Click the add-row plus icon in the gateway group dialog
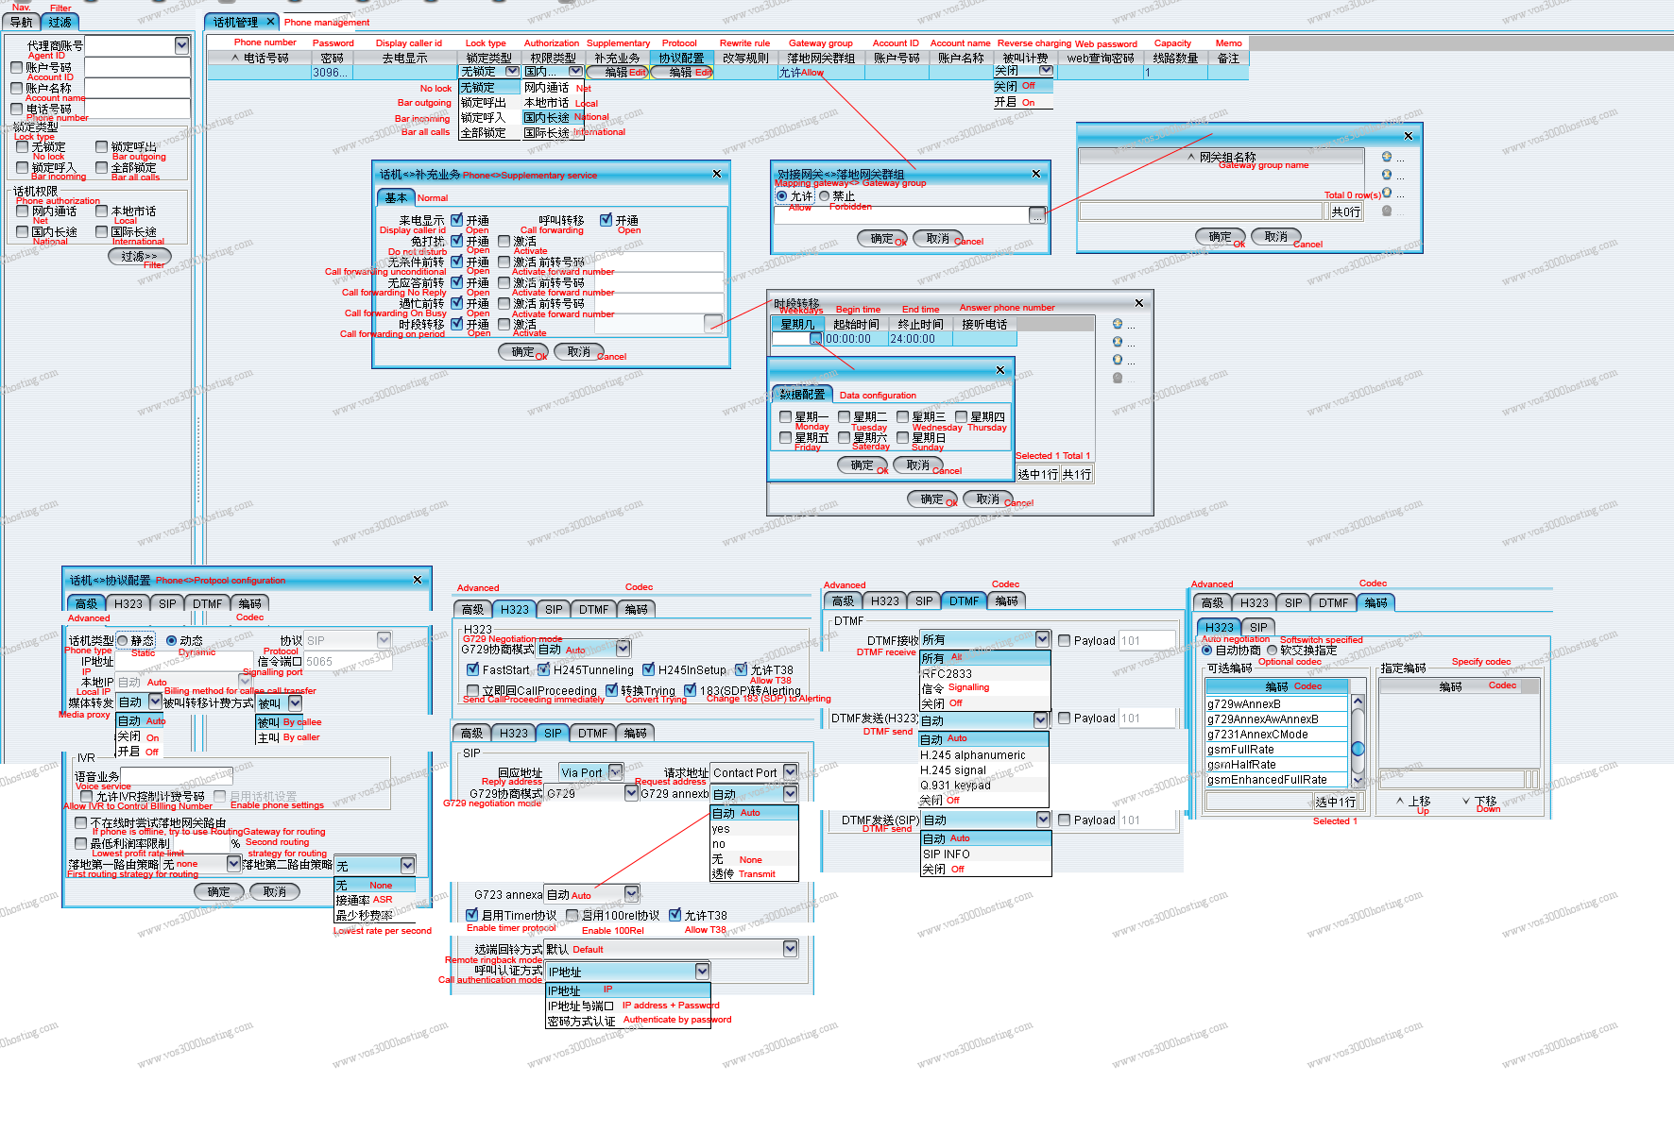This screenshot has height=1133, width=1674. coord(1387,157)
